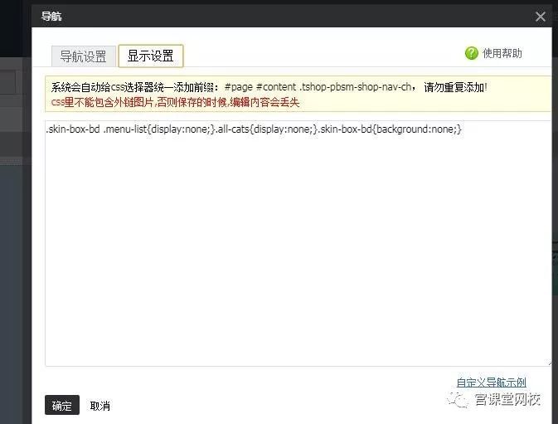Close the 导航 dialog with the X
558x424 pixels.
541,17
